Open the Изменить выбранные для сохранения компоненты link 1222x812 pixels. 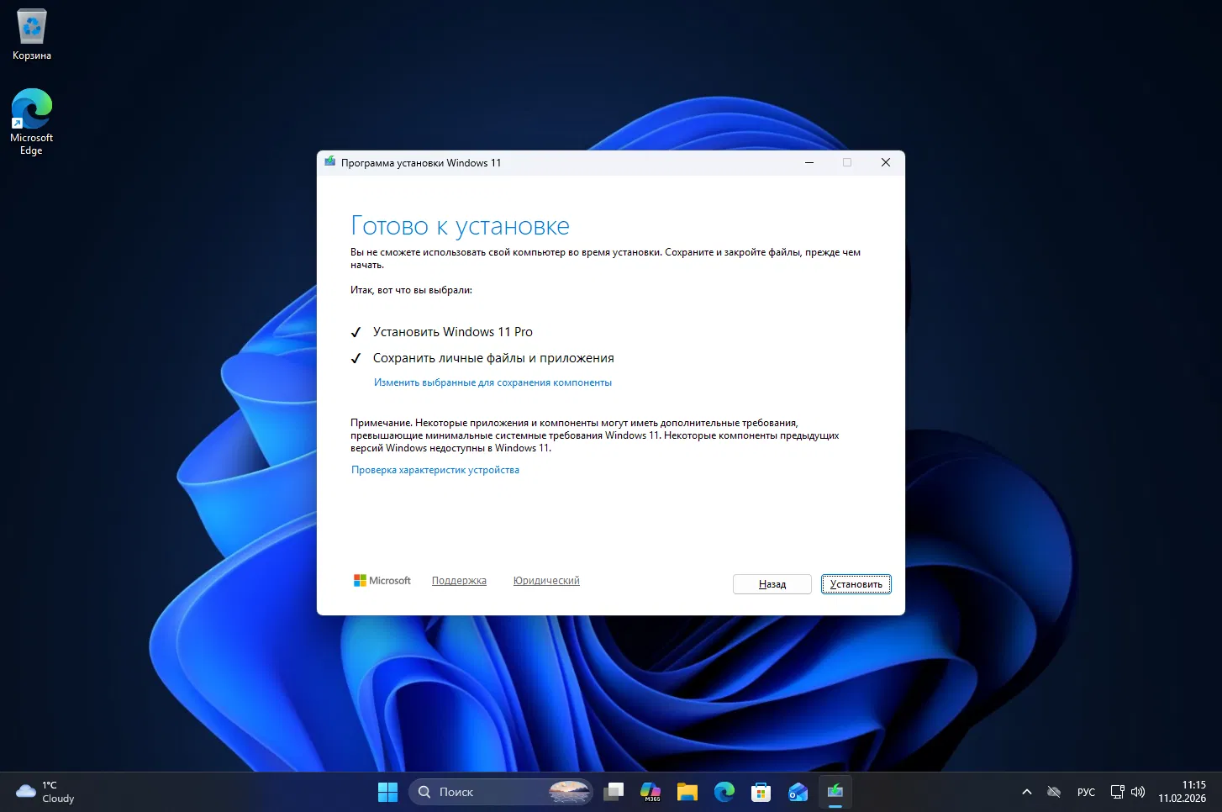(492, 382)
